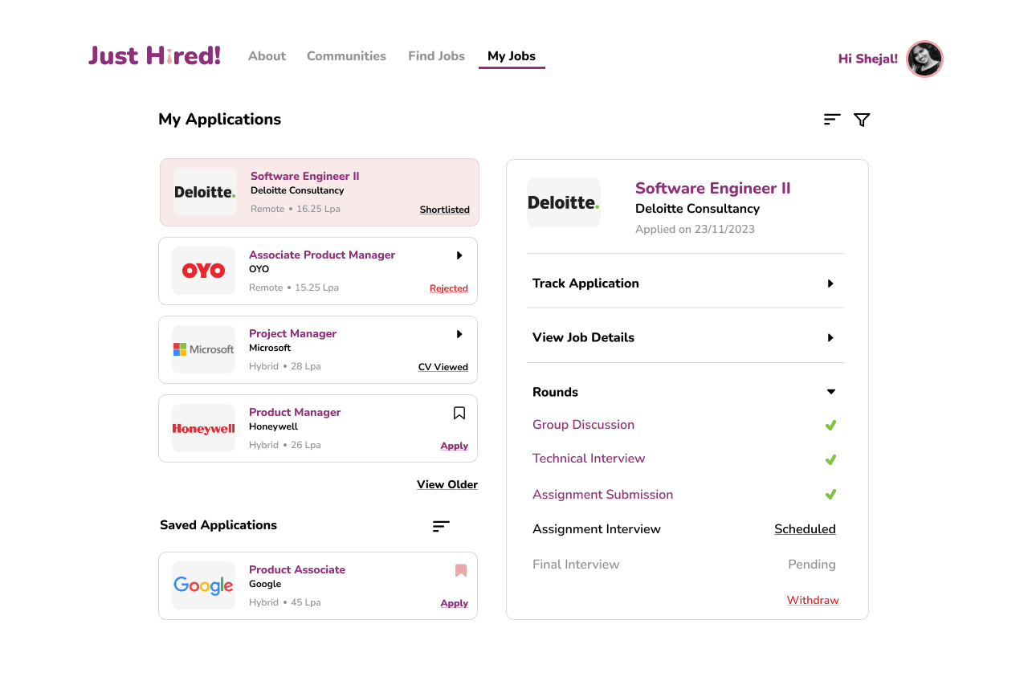
Task: Click the Microsoft company logo
Action: tap(203, 349)
